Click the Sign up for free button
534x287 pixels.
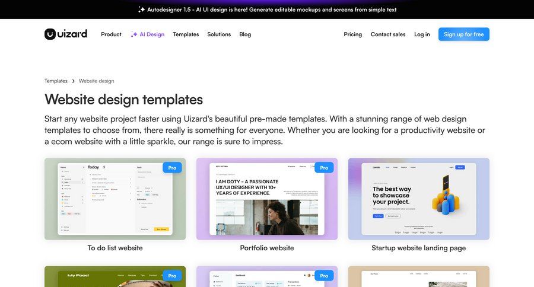pyautogui.click(x=464, y=34)
